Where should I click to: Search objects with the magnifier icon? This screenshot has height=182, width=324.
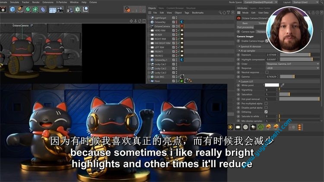coord(220,13)
